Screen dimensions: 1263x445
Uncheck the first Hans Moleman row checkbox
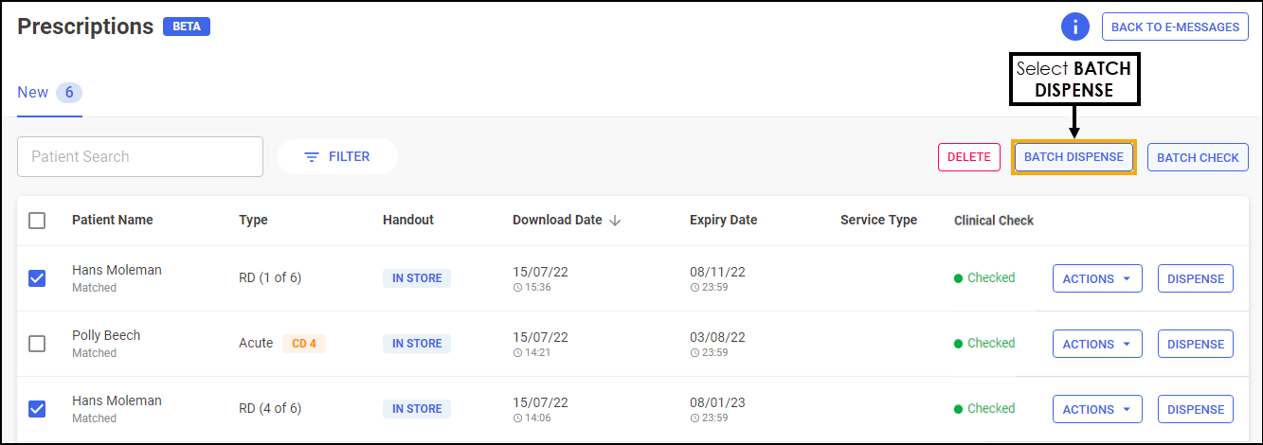point(37,278)
